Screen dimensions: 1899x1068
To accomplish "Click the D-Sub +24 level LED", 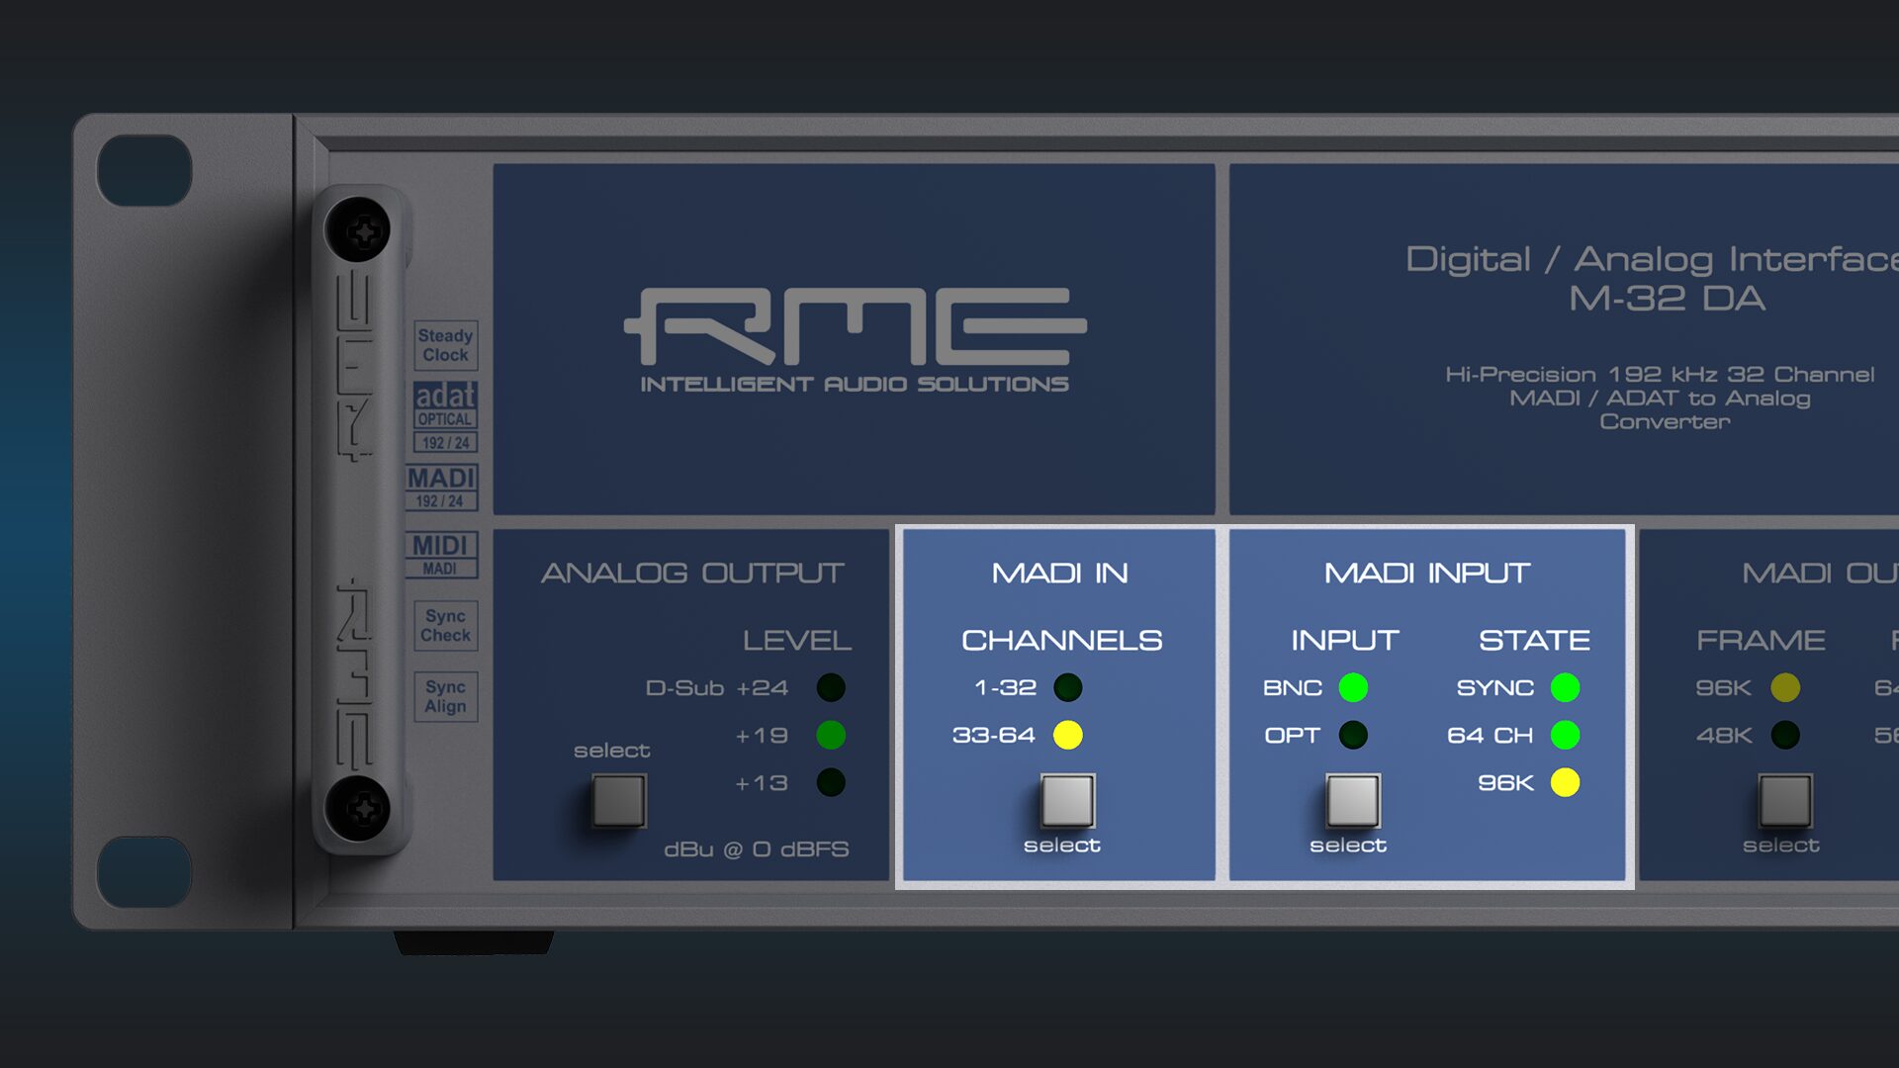I will 831,687.
